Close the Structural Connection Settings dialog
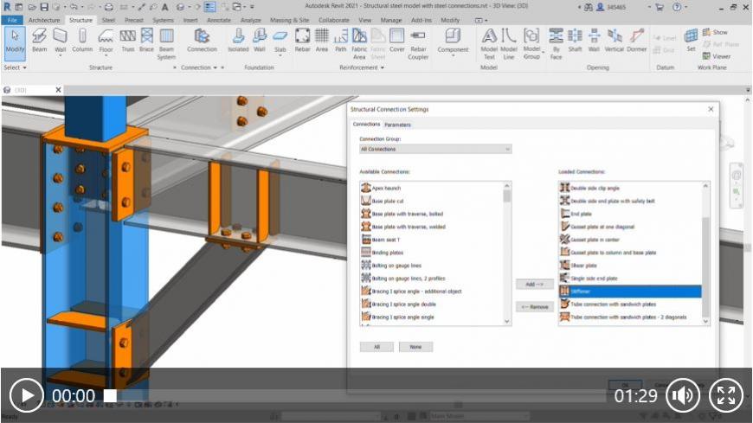This screenshot has height=423, width=753. click(711, 110)
